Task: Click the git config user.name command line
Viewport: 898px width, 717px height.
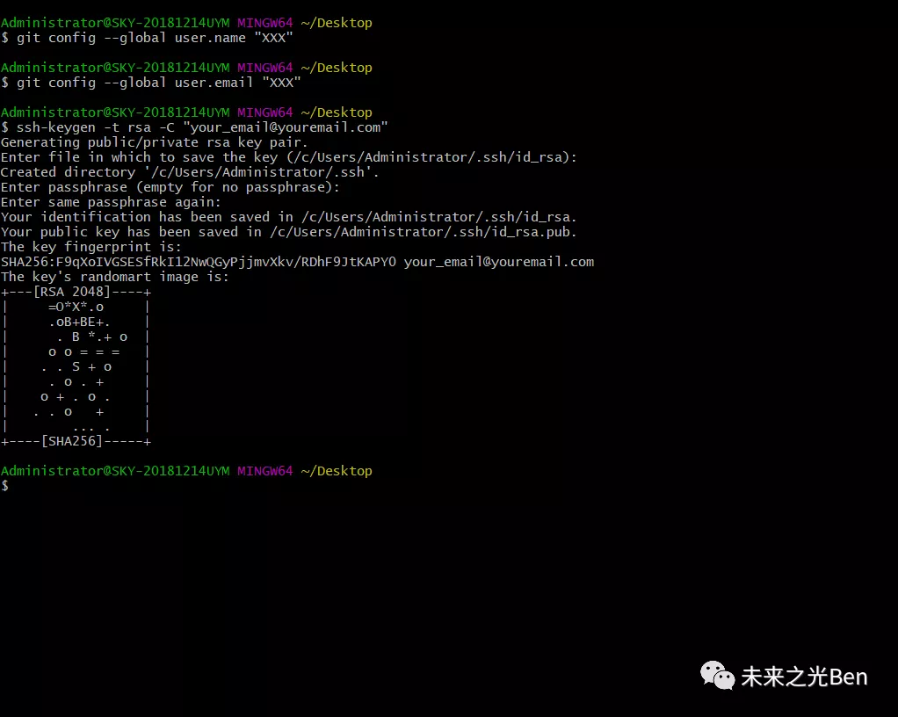Action: pos(147,38)
